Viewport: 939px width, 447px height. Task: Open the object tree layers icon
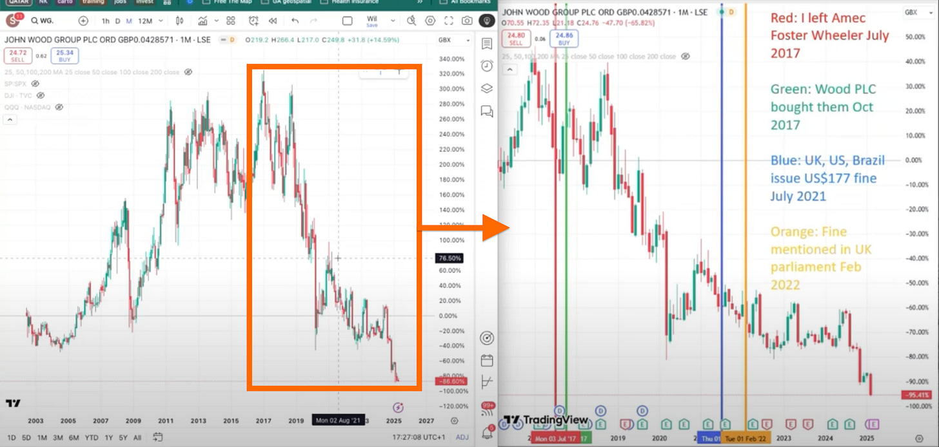coord(487,88)
